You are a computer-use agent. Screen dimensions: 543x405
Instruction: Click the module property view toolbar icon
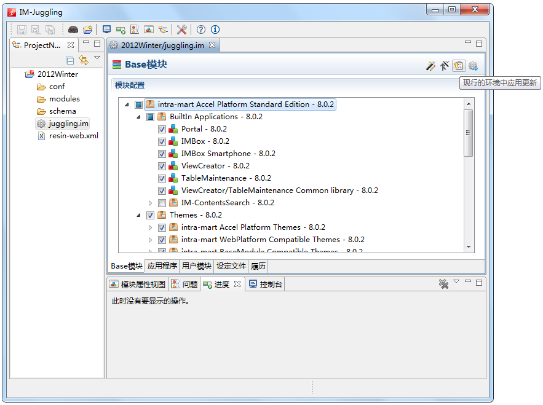149,29
